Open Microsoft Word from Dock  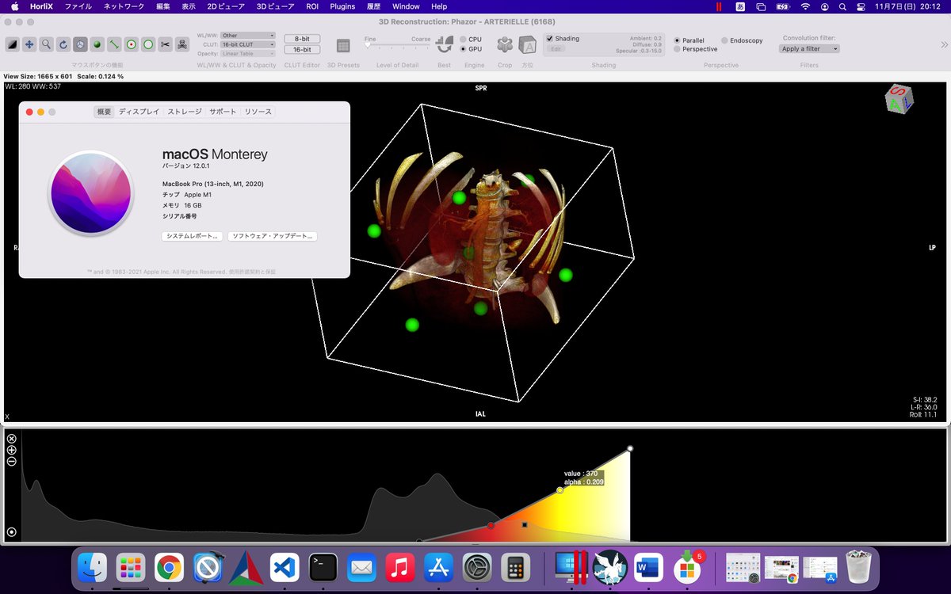[648, 567]
